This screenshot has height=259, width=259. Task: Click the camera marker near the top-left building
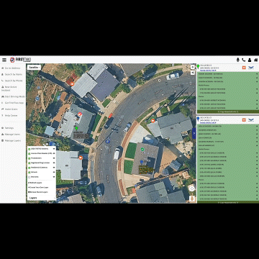72,84
